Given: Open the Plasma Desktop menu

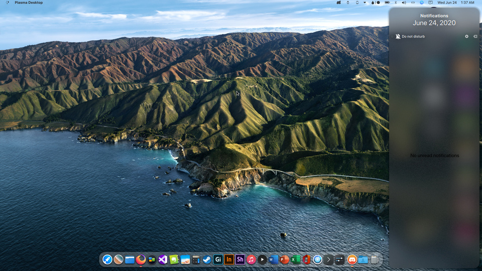Looking at the screenshot, I should pos(29,3).
